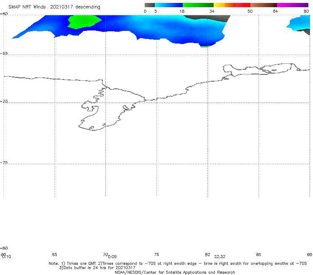313x275 pixels.
Task: Click the color bar label "34"
Action: coord(212,11)
